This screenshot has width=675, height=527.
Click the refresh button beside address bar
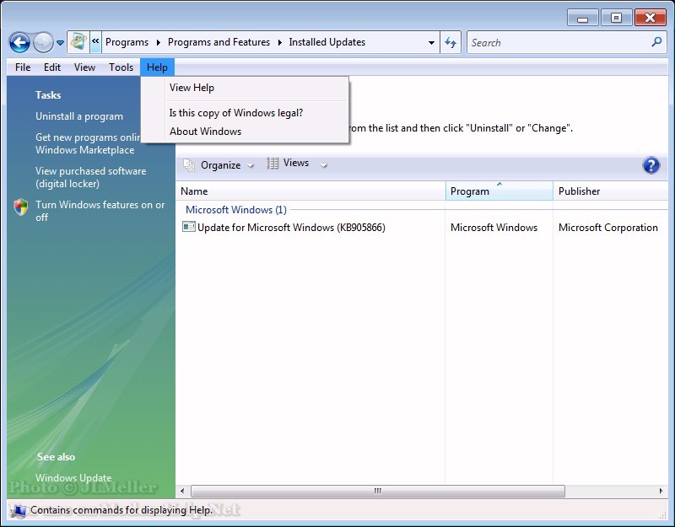tap(451, 42)
